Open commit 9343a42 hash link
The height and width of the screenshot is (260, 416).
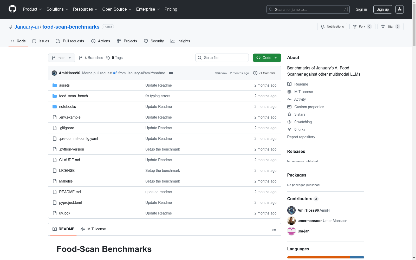coord(221,73)
